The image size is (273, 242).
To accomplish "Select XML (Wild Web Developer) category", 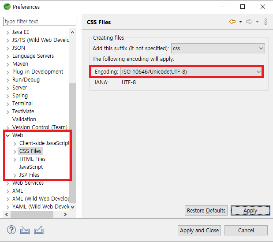I will point(41,199).
